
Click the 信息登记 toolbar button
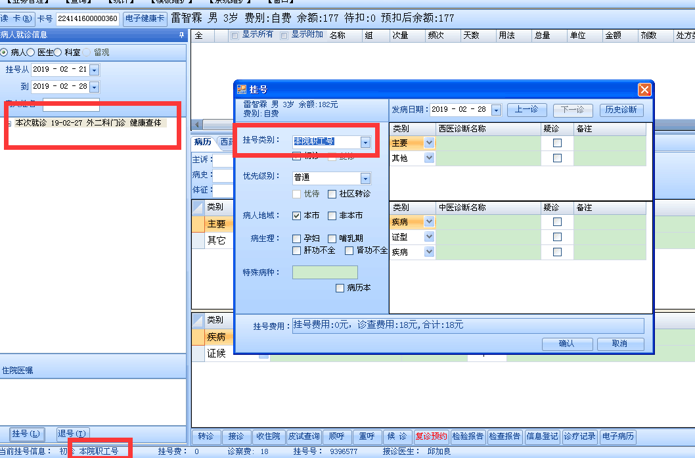tap(543, 436)
